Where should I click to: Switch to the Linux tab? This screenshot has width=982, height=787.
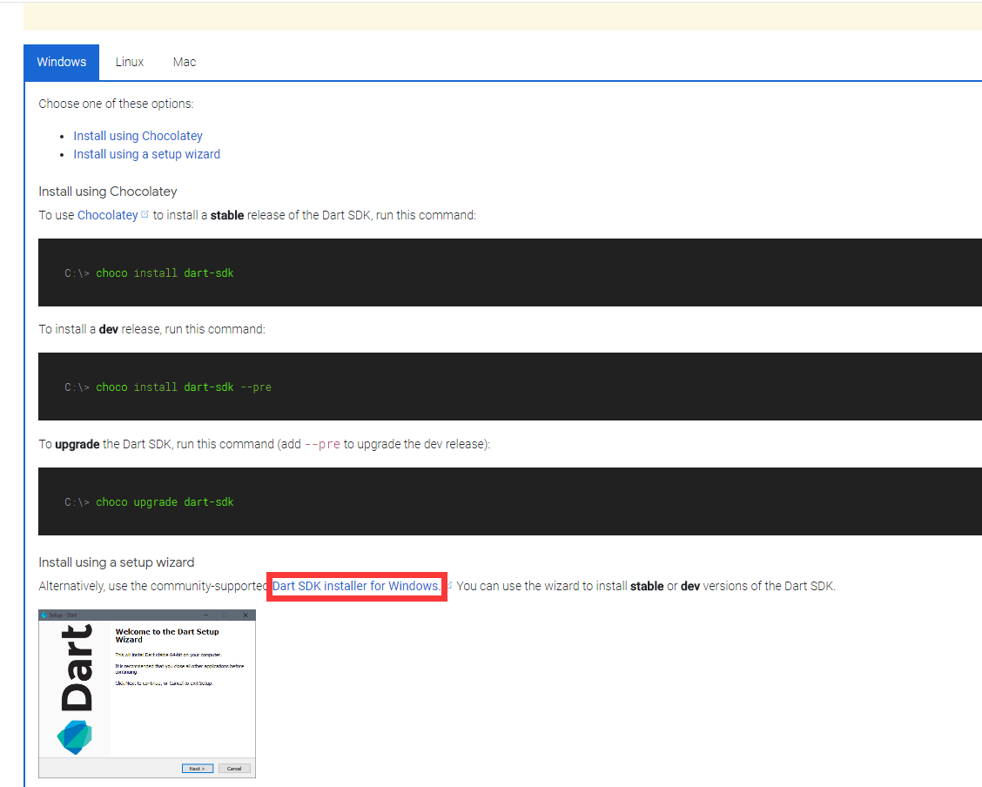(x=129, y=62)
